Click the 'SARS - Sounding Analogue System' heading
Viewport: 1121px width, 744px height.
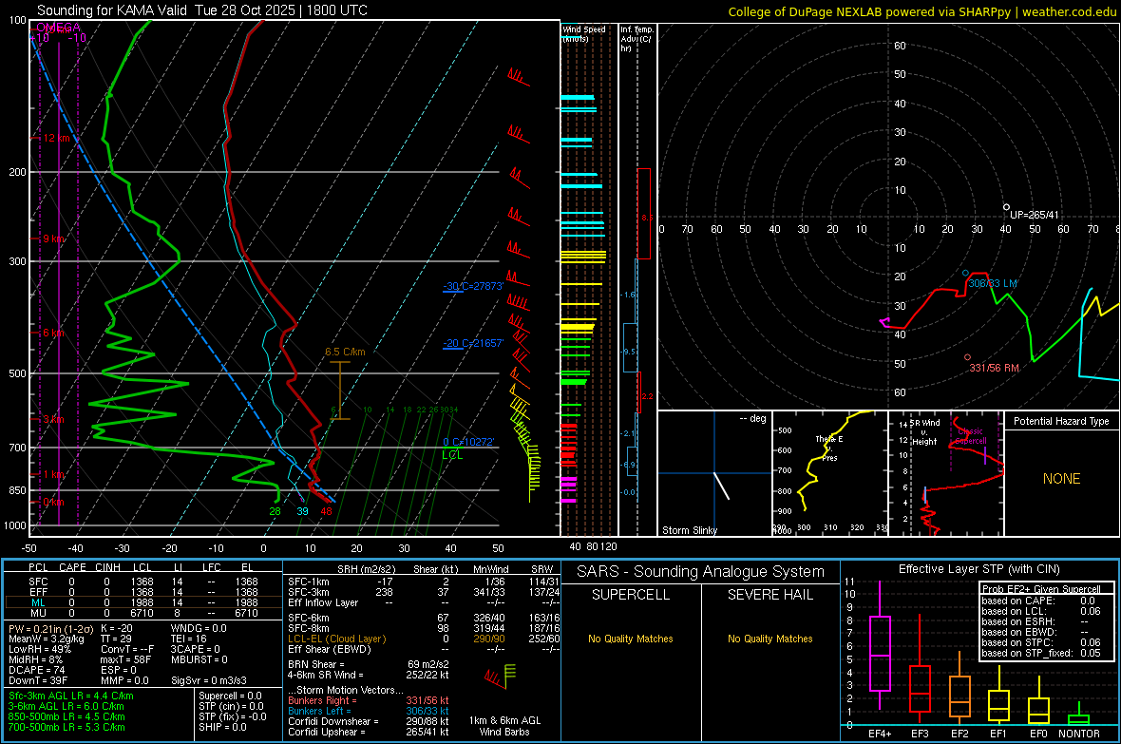point(700,571)
